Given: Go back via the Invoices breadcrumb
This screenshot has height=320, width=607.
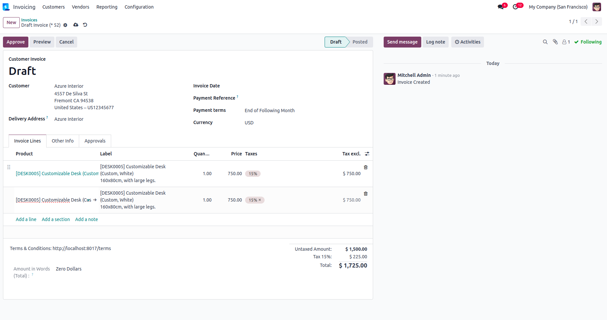Looking at the screenshot, I should point(29,20).
